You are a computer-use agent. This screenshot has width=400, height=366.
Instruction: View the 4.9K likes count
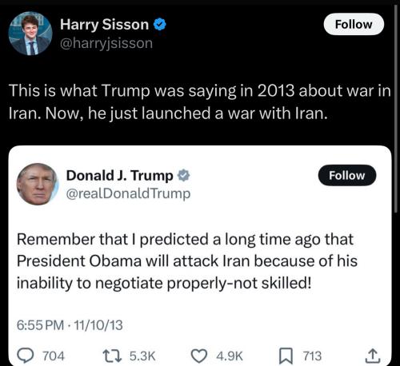click(x=230, y=356)
